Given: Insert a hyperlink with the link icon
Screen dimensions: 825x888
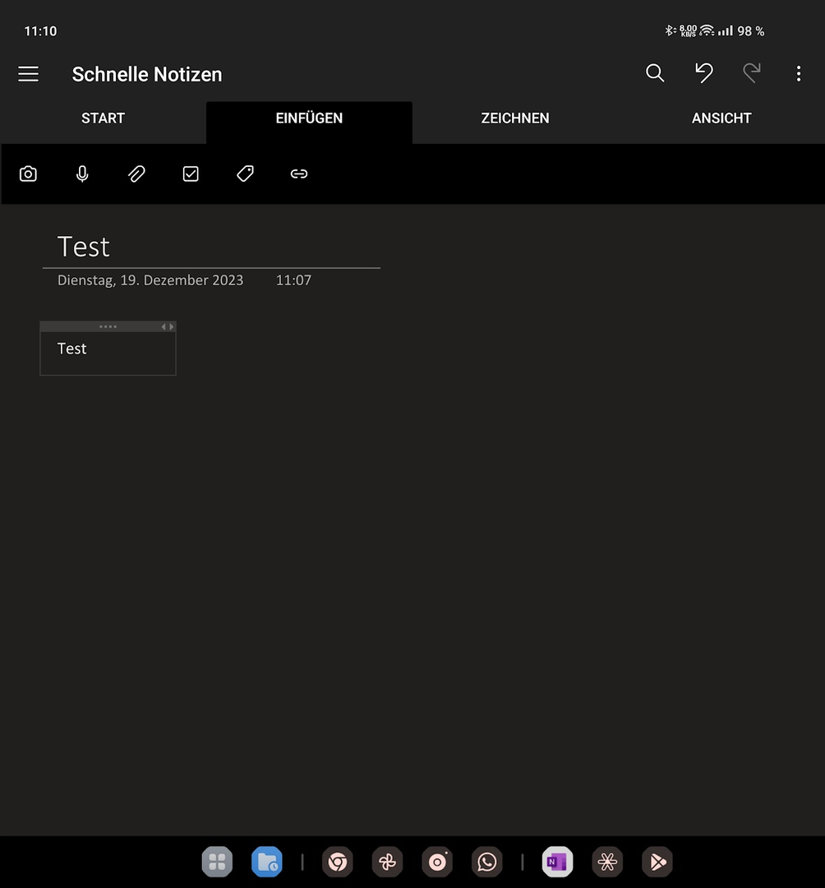Looking at the screenshot, I should [x=299, y=173].
